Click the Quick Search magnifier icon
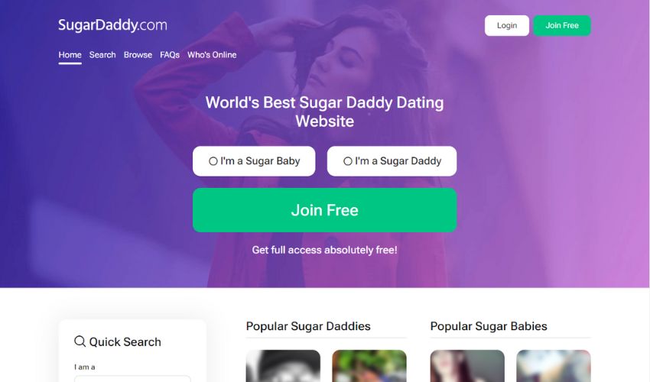650x382 pixels. pos(80,342)
